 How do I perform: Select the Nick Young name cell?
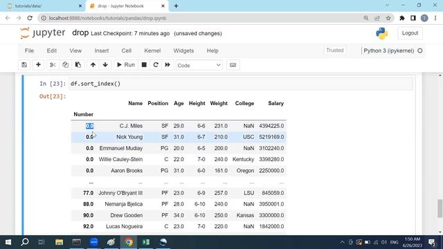point(129,137)
